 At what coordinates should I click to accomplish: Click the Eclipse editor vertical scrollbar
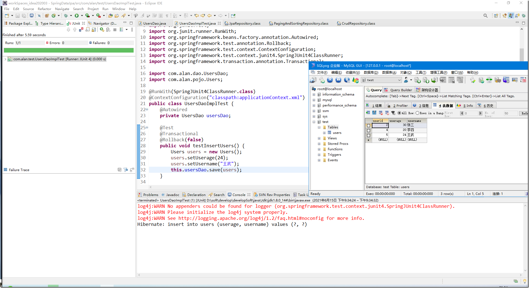[x=522, y=55]
